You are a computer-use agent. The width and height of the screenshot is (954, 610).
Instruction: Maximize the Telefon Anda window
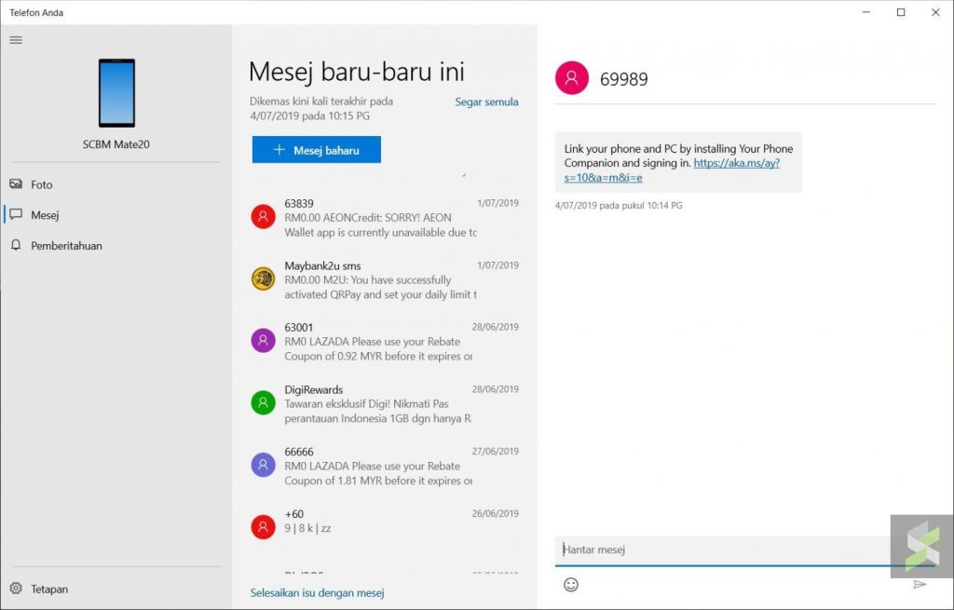(x=901, y=12)
